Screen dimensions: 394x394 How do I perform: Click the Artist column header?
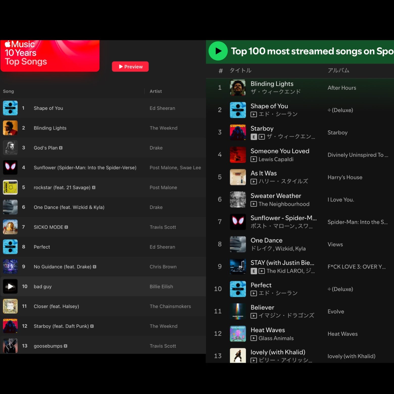156,91
